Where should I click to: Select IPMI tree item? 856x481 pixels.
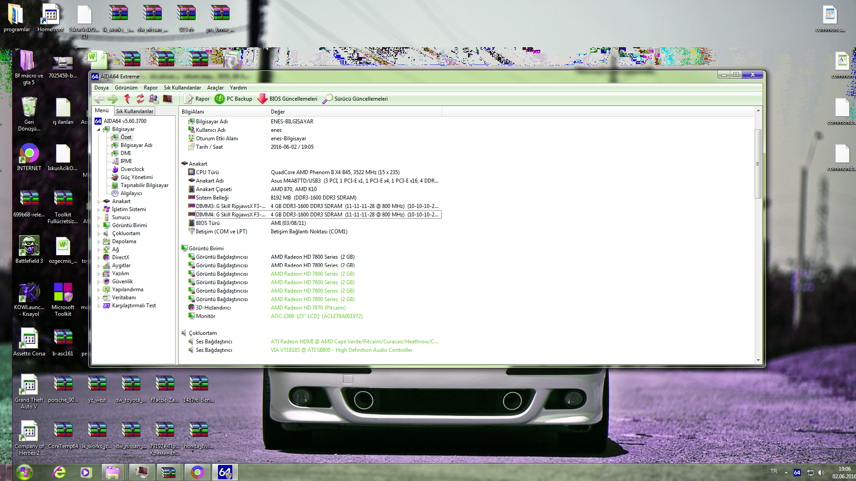click(x=126, y=161)
